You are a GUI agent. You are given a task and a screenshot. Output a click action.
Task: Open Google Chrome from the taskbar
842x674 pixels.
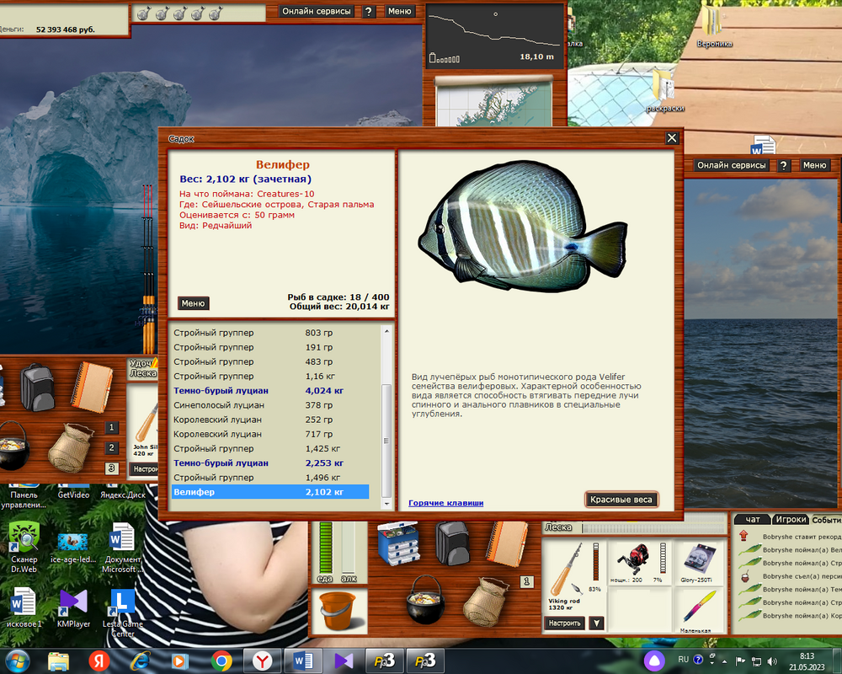(222, 660)
